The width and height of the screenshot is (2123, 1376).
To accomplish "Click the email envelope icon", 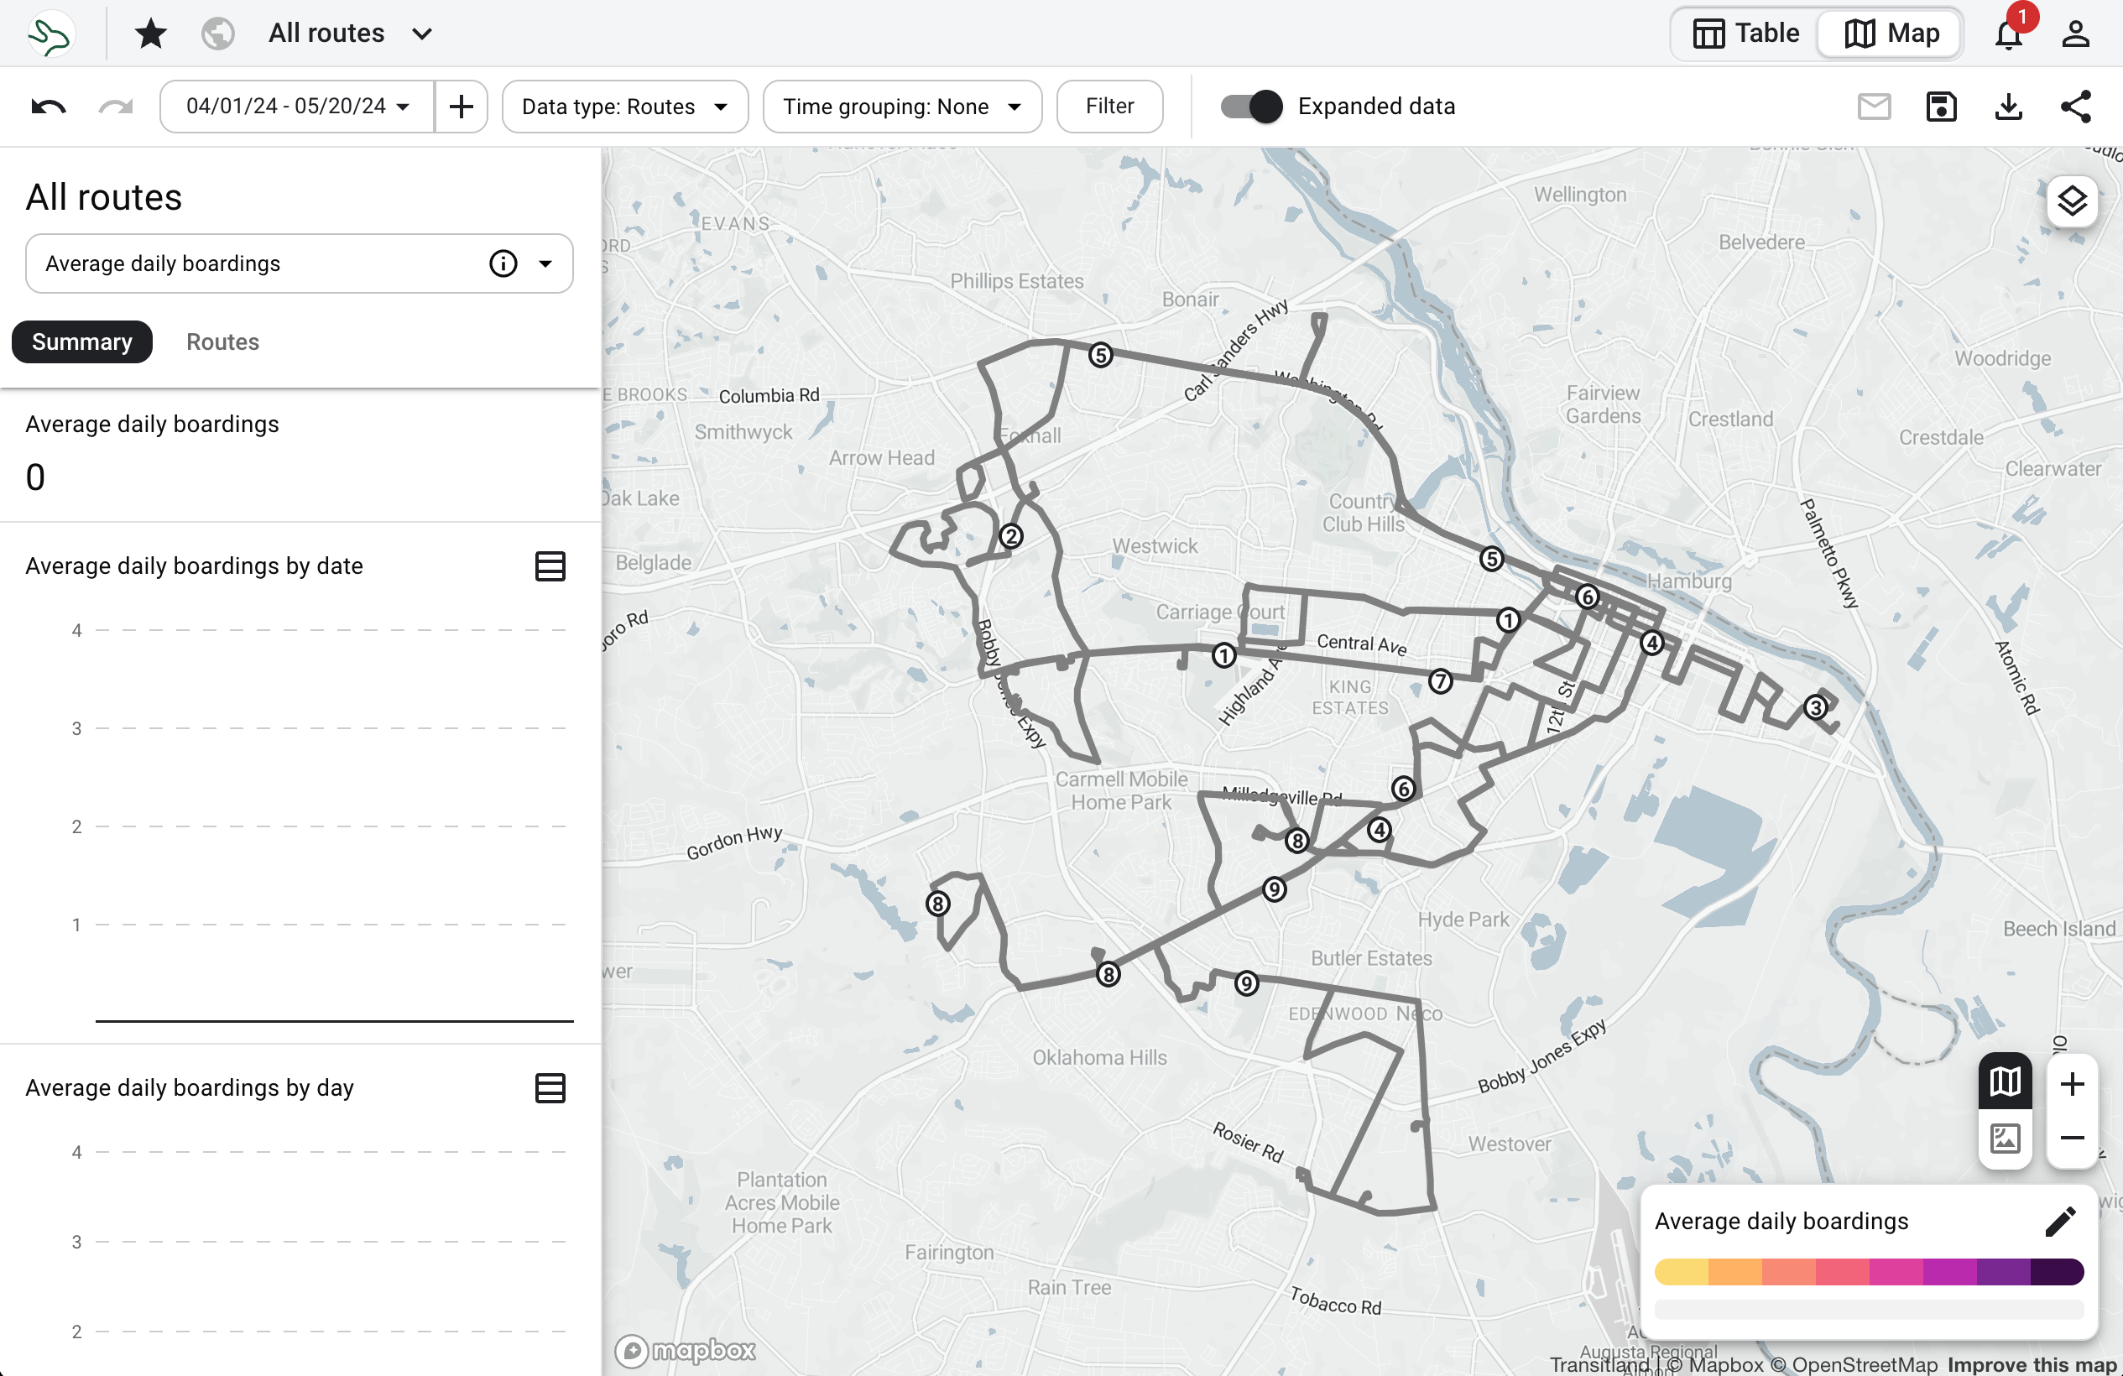I will pyautogui.click(x=1874, y=106).
